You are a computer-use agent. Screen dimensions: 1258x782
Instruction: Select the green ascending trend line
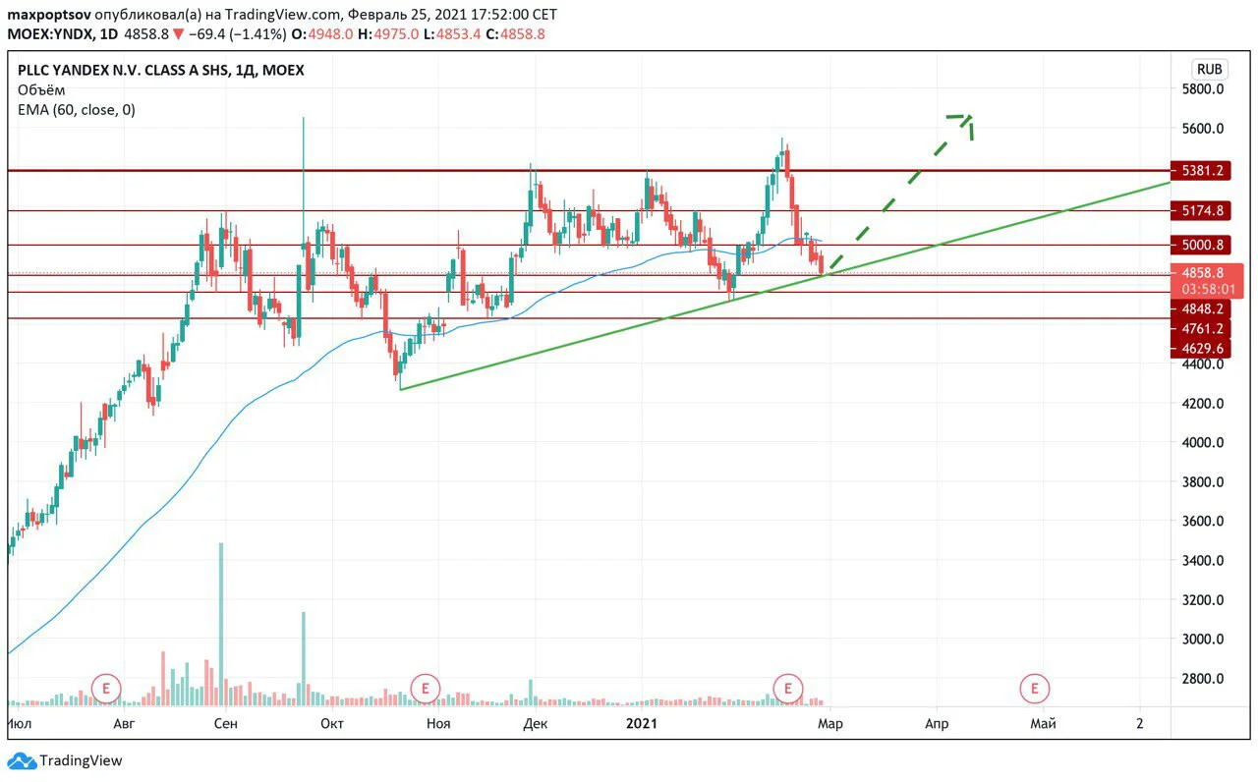tap(786, 286)
